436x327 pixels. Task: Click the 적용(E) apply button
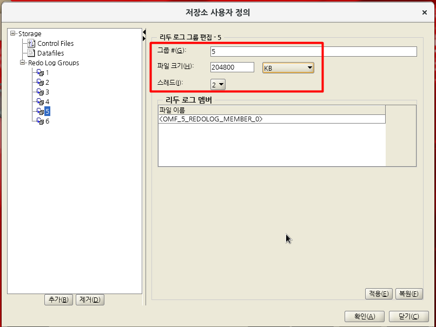[x=379, y=294]
